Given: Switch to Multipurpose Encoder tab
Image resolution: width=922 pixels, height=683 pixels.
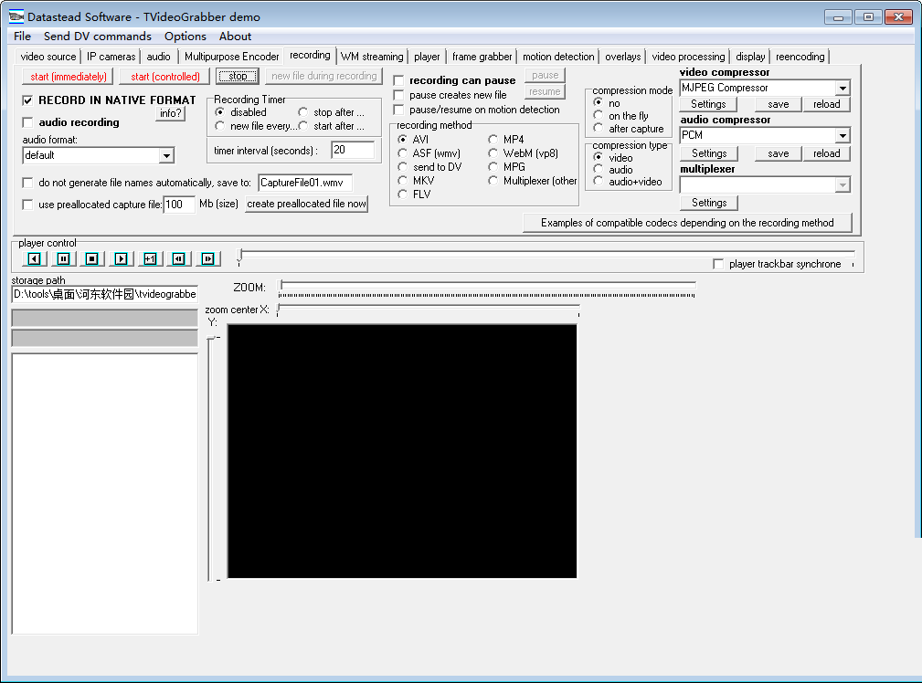Looking at the screenshot, I should [232, 57].
